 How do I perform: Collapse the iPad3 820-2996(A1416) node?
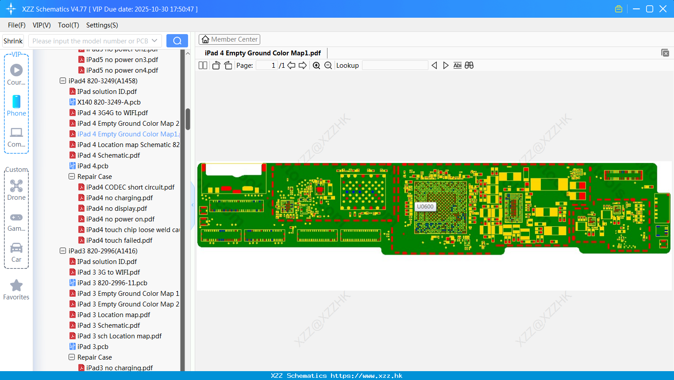point(63,251)
